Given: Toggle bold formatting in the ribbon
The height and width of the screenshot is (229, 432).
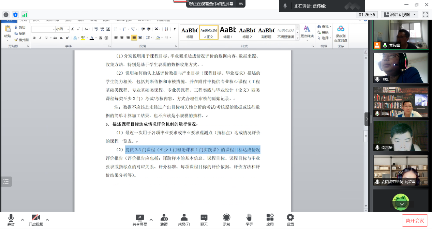Looking at the screenshot, I should point(34,38).
